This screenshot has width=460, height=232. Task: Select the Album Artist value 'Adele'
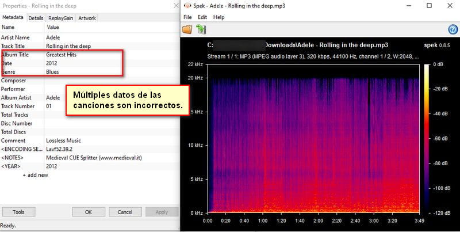(x=53, y=97)
